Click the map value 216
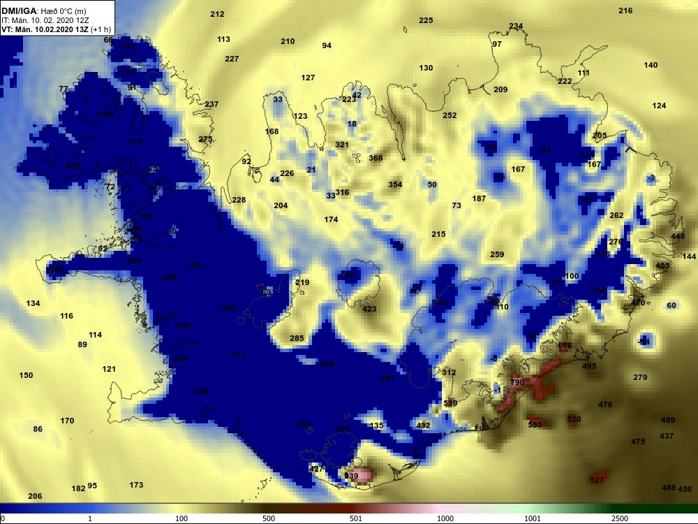 pos(625,10)
